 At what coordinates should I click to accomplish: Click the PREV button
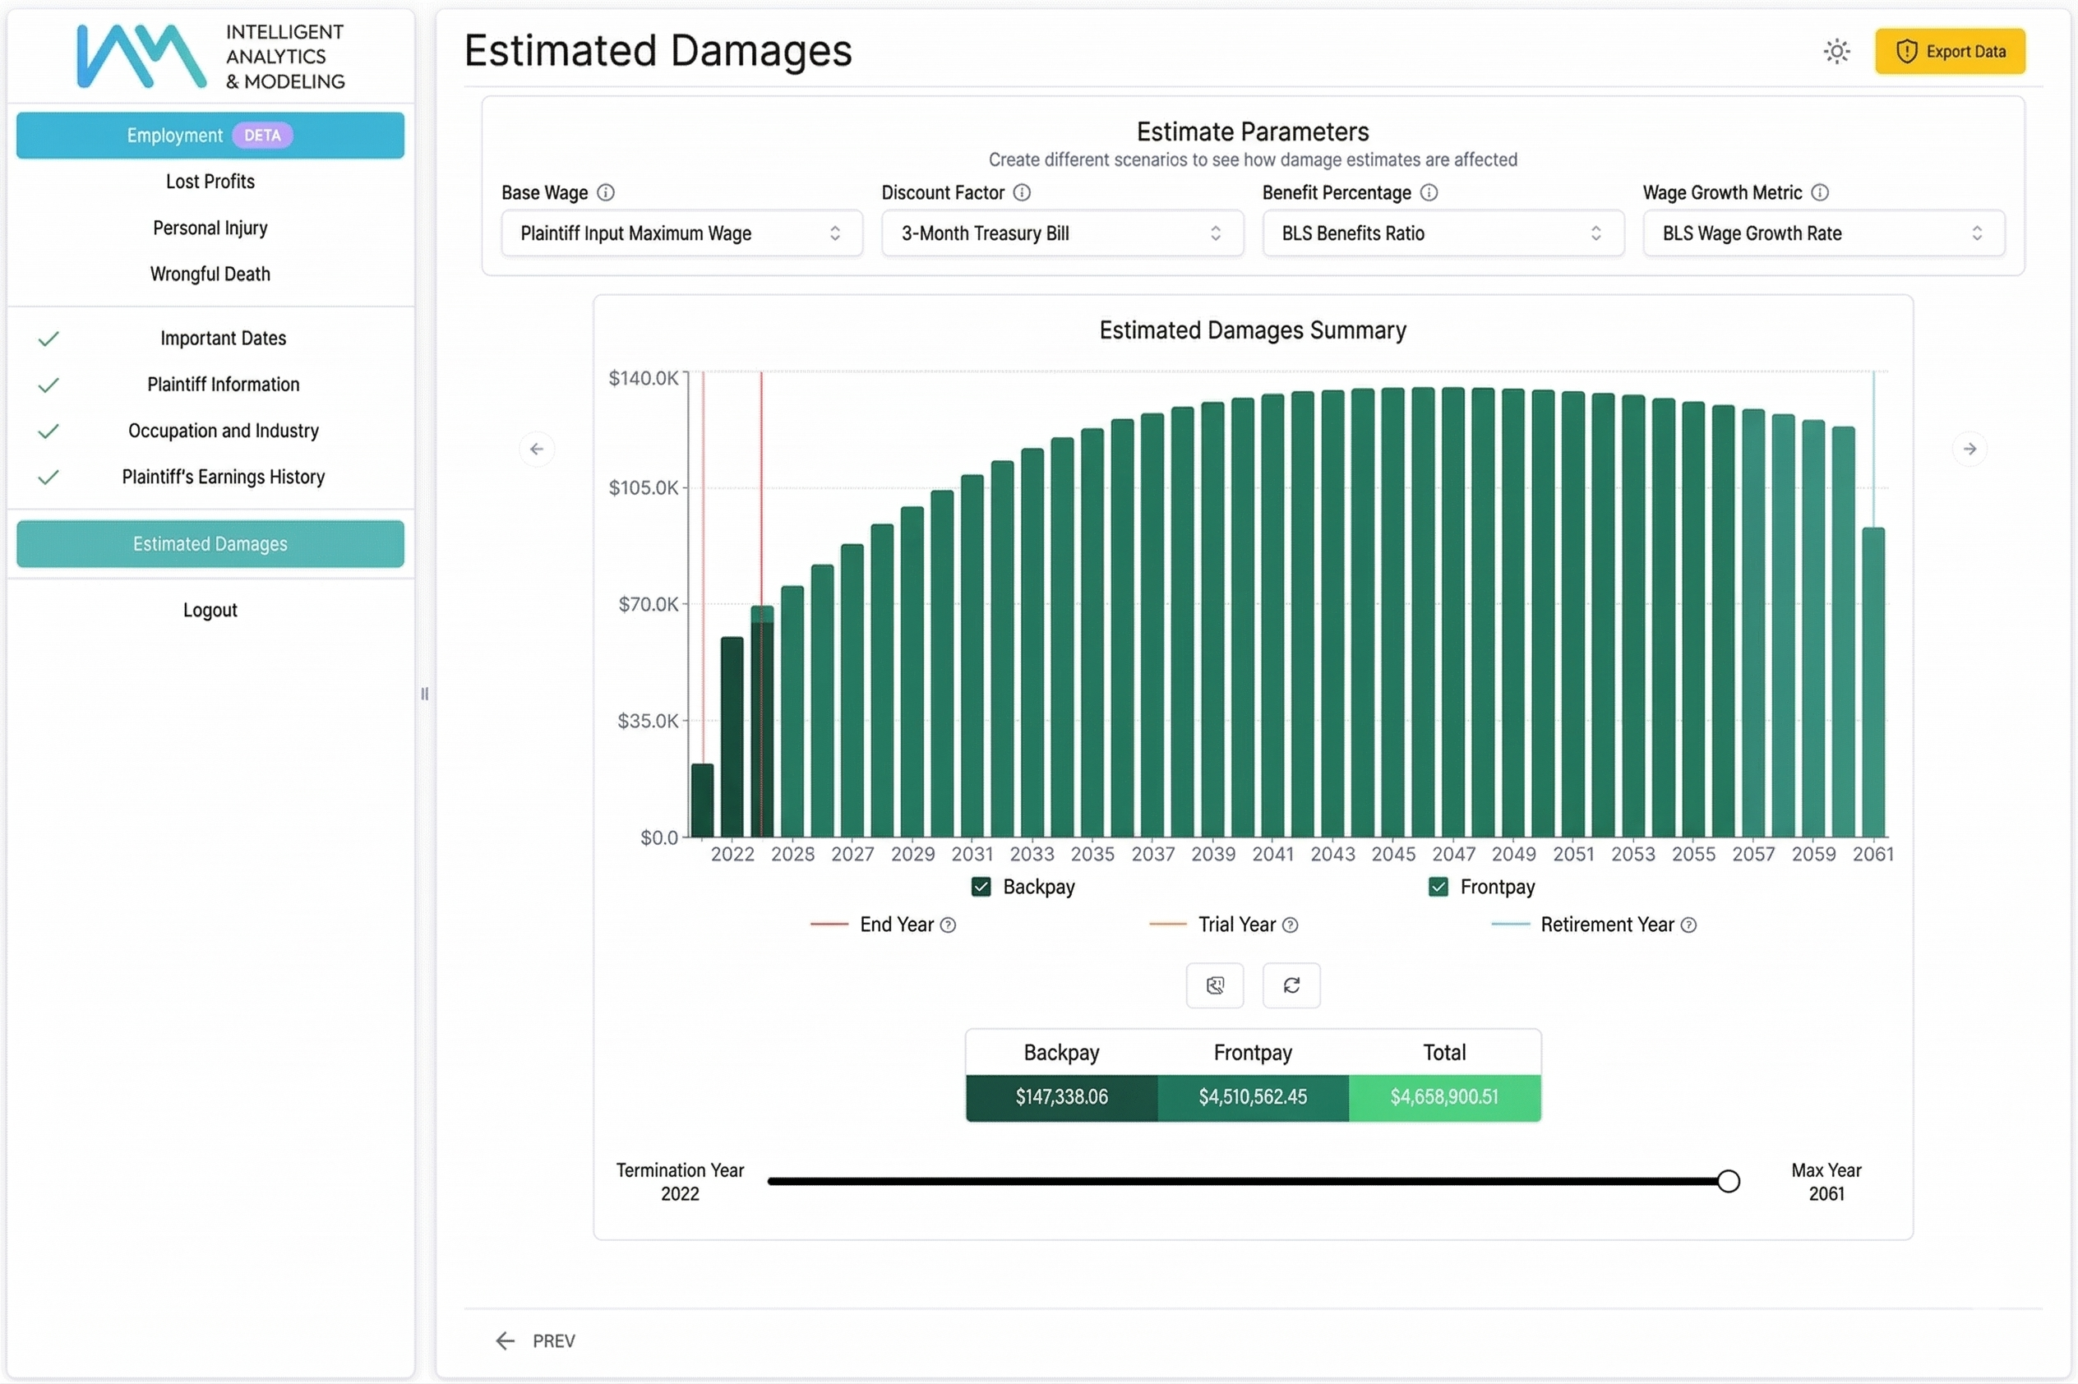click(536, 1340)
